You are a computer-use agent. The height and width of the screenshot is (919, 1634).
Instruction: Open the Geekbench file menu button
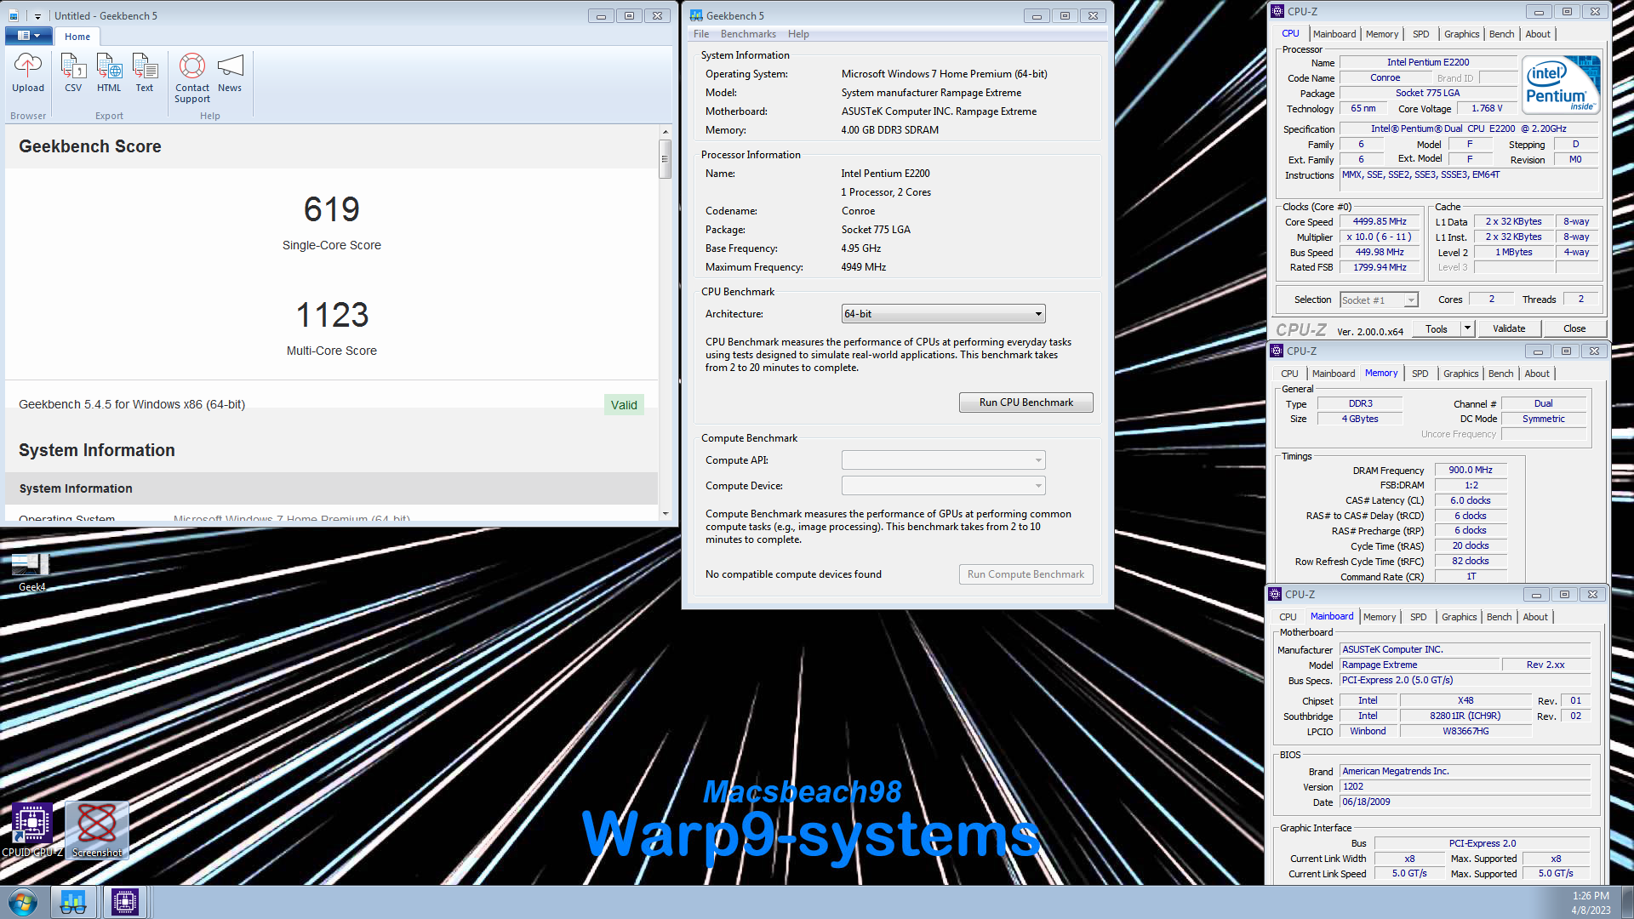[x=29, y=36]
